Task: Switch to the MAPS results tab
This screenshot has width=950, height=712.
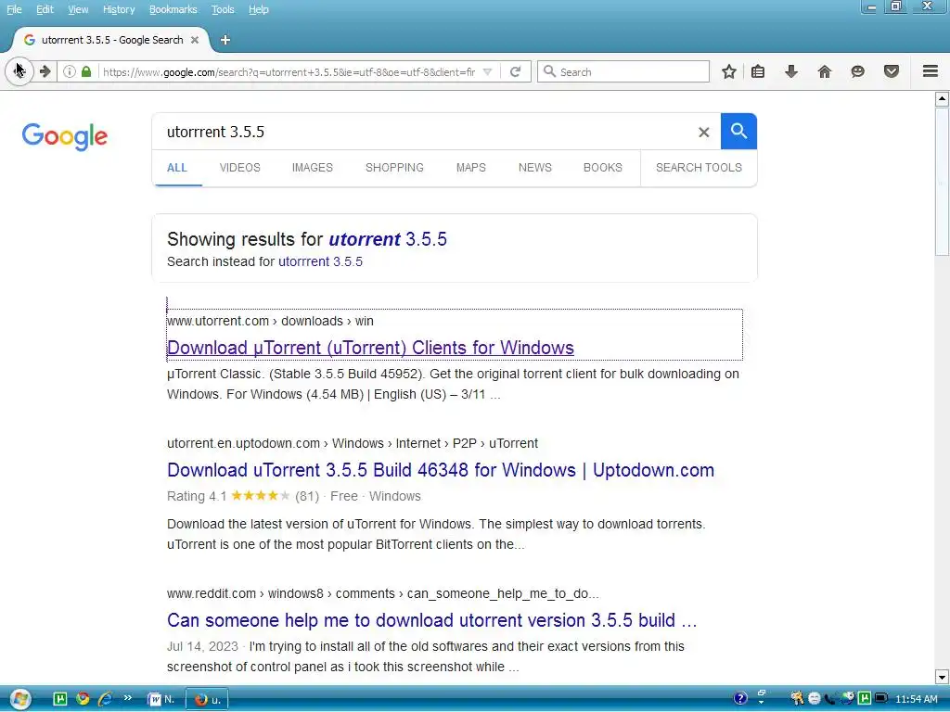Action: click(x=470, y=168)
